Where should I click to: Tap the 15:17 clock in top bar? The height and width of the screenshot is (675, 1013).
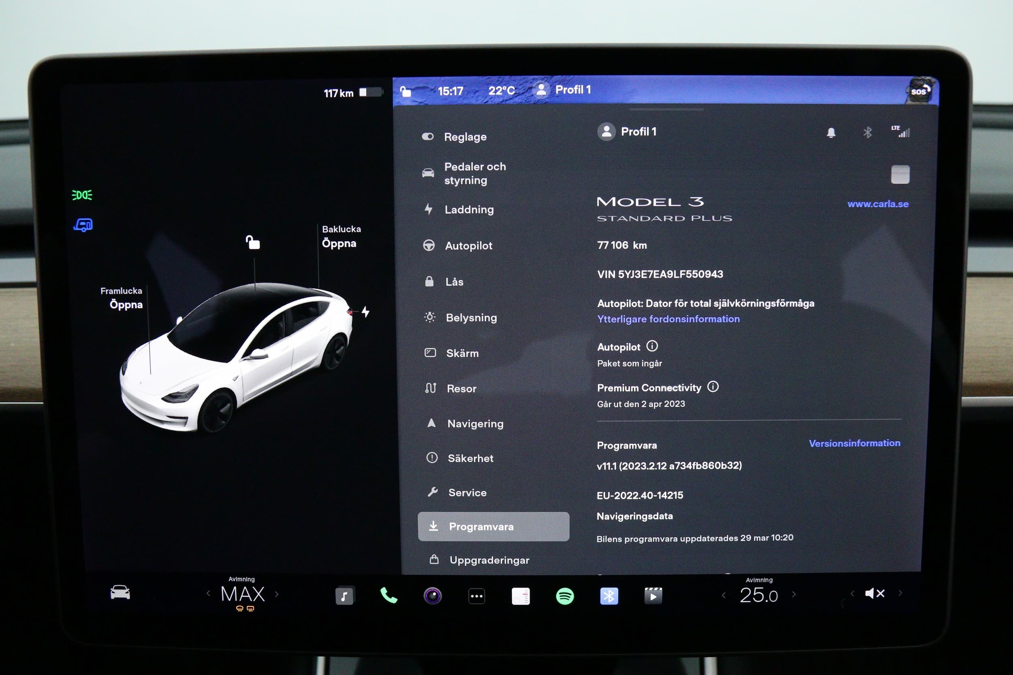tap(450, 91)
